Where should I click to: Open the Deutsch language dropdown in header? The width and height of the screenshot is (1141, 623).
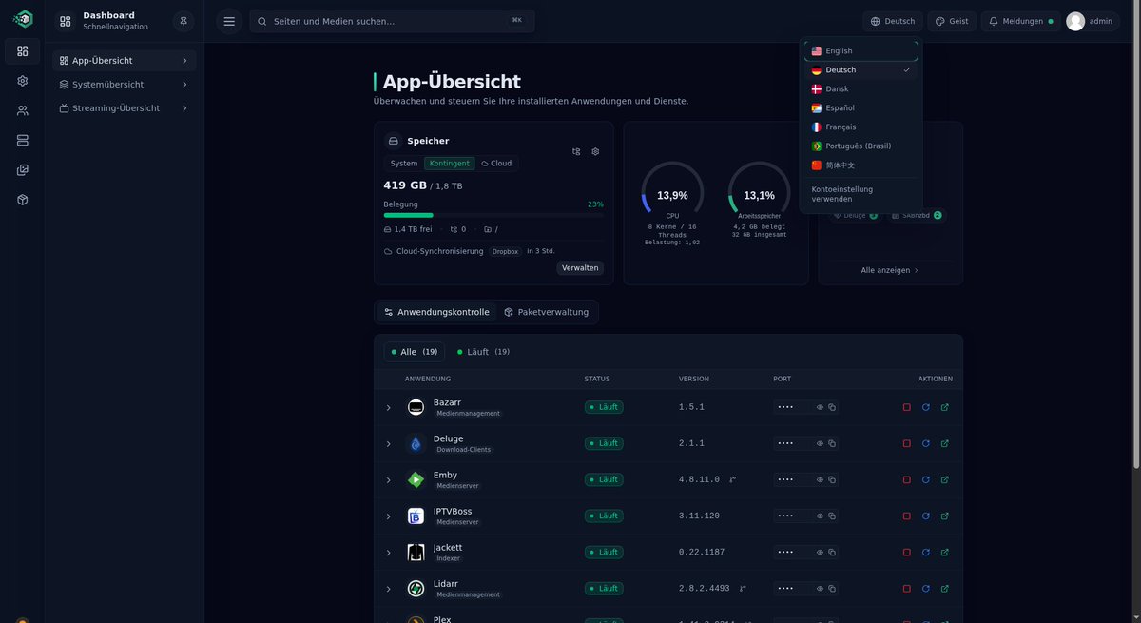click(893, 21)
